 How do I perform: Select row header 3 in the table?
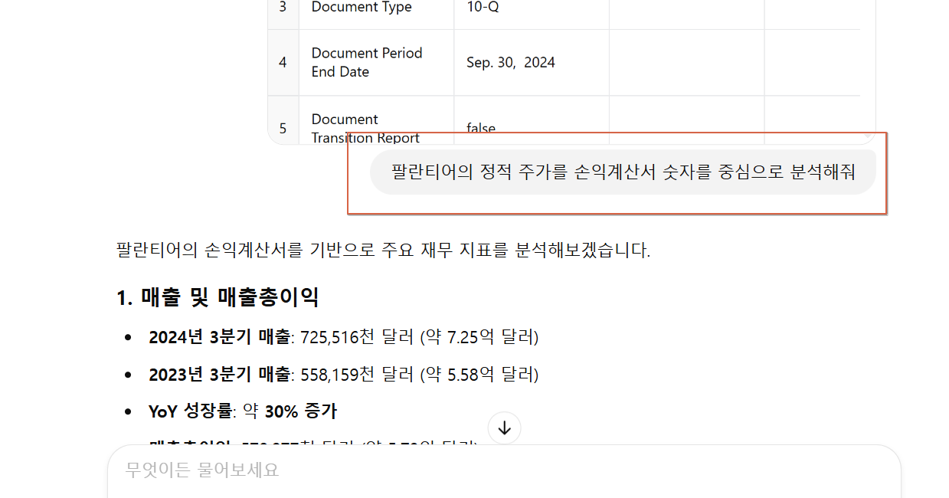click(x=283, y=8)
